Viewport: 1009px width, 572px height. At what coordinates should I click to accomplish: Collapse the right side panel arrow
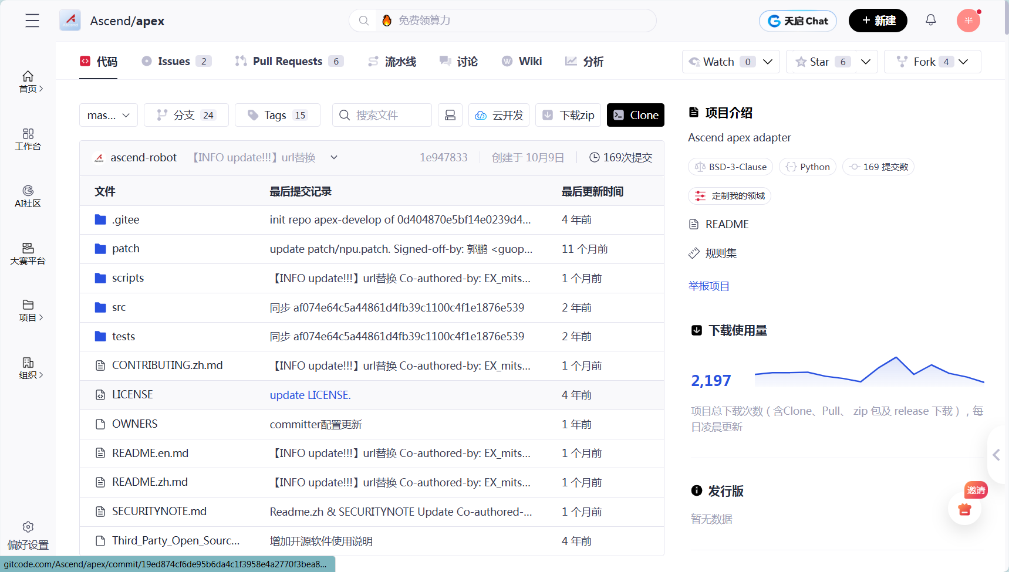(996, 455)
